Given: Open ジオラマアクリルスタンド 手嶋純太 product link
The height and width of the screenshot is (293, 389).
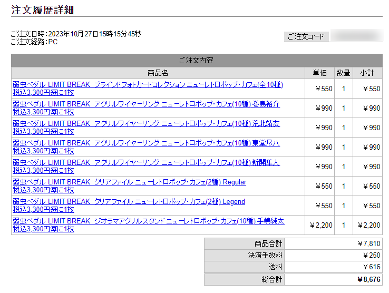Looking at the screenshot, I should pyautogui.click(x=149, y=225).
